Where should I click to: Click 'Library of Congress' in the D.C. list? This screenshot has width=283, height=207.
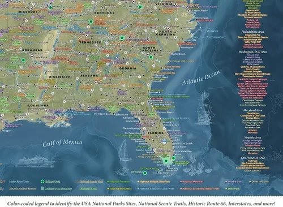pos(252,59)
